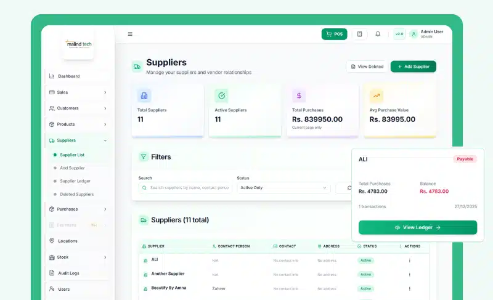493x300 pixels.
Task: Open actions menu for Beautify By Amna row
Action: click(x=409, y=289)
